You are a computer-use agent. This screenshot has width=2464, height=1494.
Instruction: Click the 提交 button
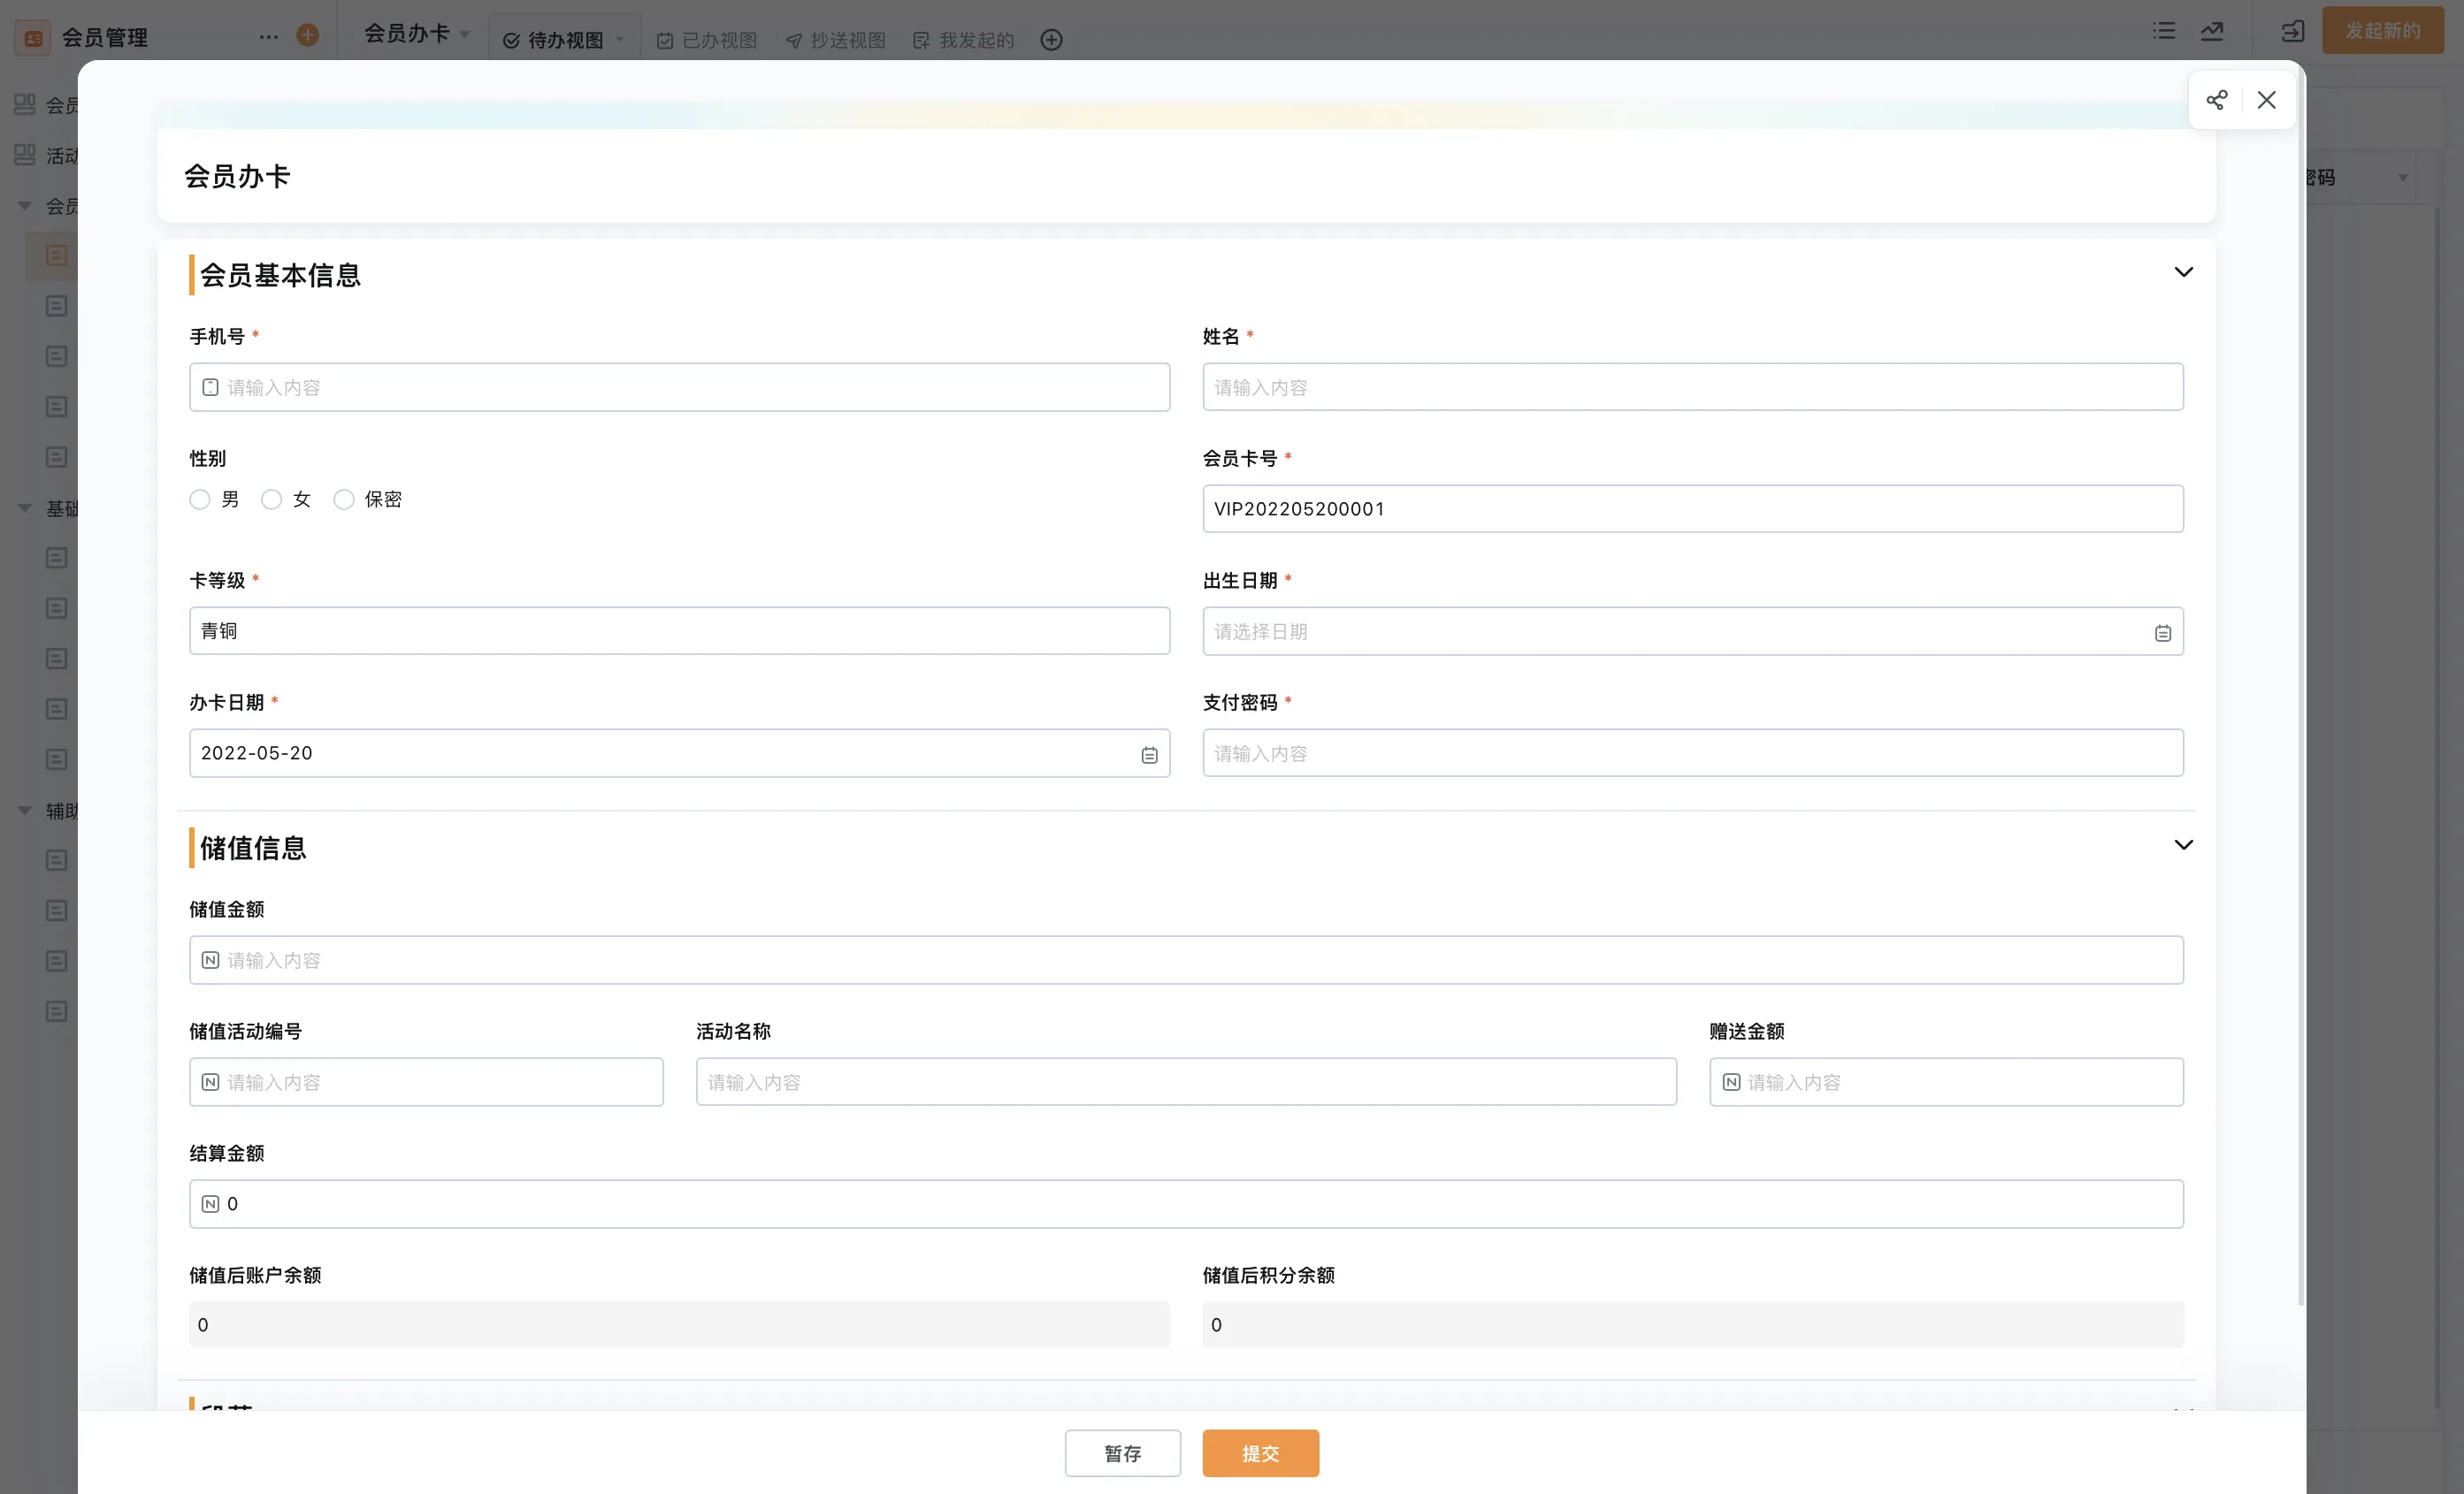coord(1260,1452)
